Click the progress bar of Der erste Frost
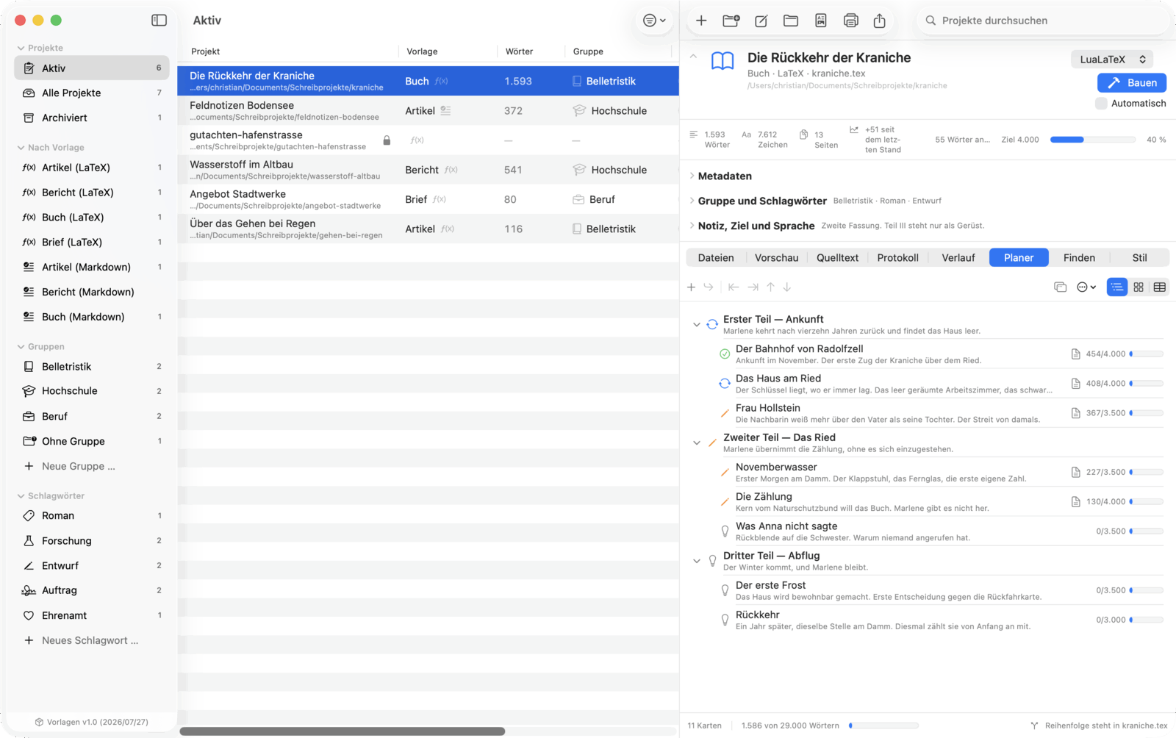 click(1147, 590)
